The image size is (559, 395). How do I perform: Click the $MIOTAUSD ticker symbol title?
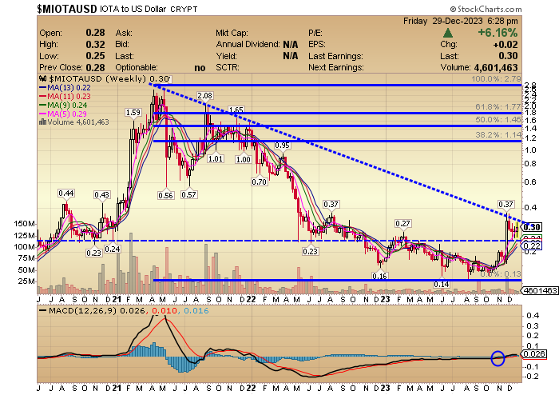67,9
